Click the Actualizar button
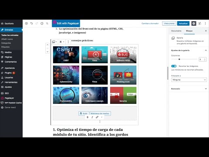209x157 pixels. [x=183, y=24]
